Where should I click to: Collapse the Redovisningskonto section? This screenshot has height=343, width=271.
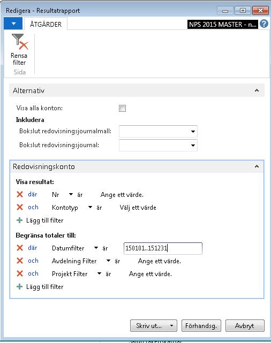[x=257, y=166]
